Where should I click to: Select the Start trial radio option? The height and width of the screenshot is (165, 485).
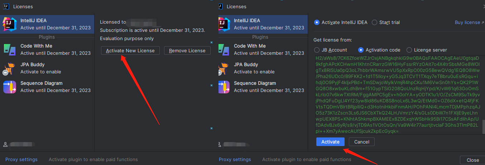pyautogui.click(x=375, y=22)
